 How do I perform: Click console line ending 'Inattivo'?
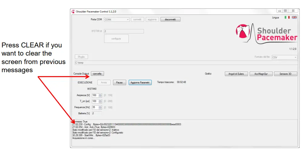point(95,130)
